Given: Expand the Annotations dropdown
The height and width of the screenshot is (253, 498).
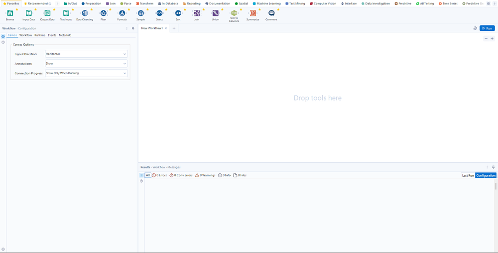Looking at the screenshot, I should pyautogui.click(x=86, y=64).
